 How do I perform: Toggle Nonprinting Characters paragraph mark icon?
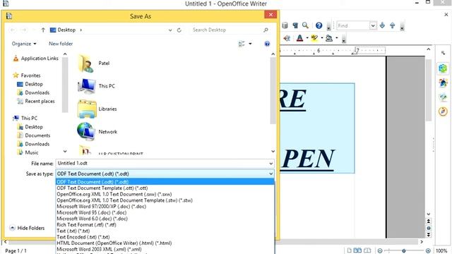295,25
